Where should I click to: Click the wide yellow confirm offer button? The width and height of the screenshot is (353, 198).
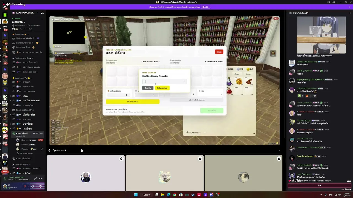point(133,102)
